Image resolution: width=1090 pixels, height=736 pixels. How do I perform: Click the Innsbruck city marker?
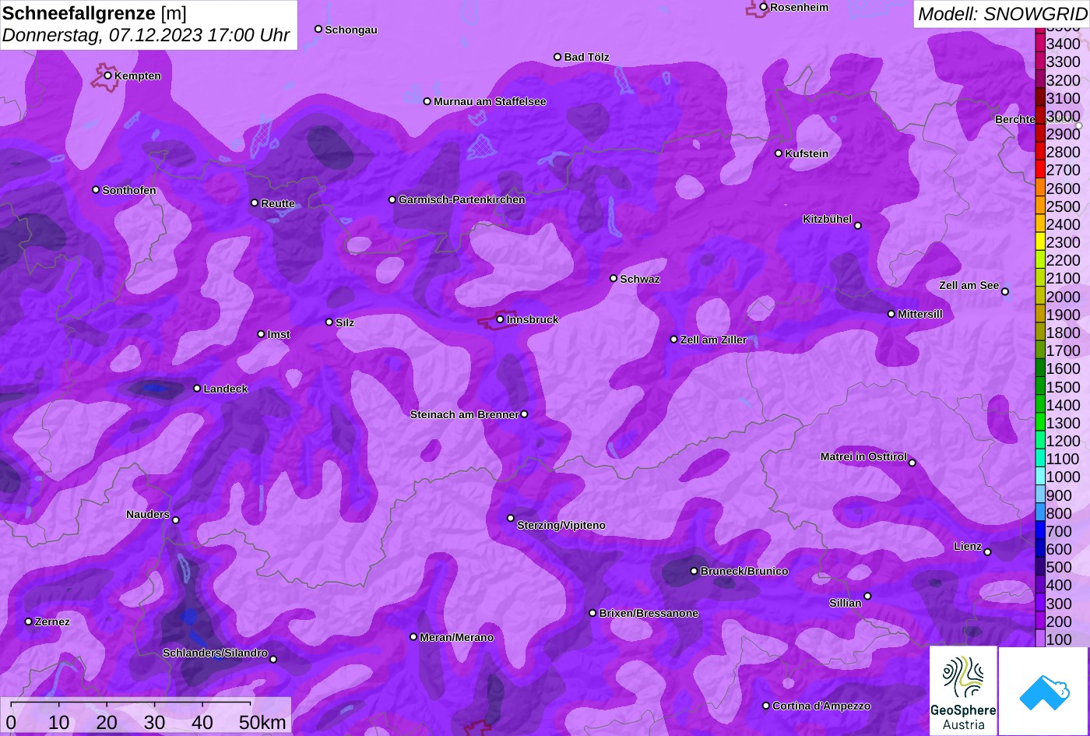[x=501, y=319]
